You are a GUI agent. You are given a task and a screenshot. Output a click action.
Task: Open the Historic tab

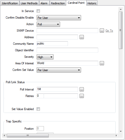pyautogui.click(x=92, y=3)
